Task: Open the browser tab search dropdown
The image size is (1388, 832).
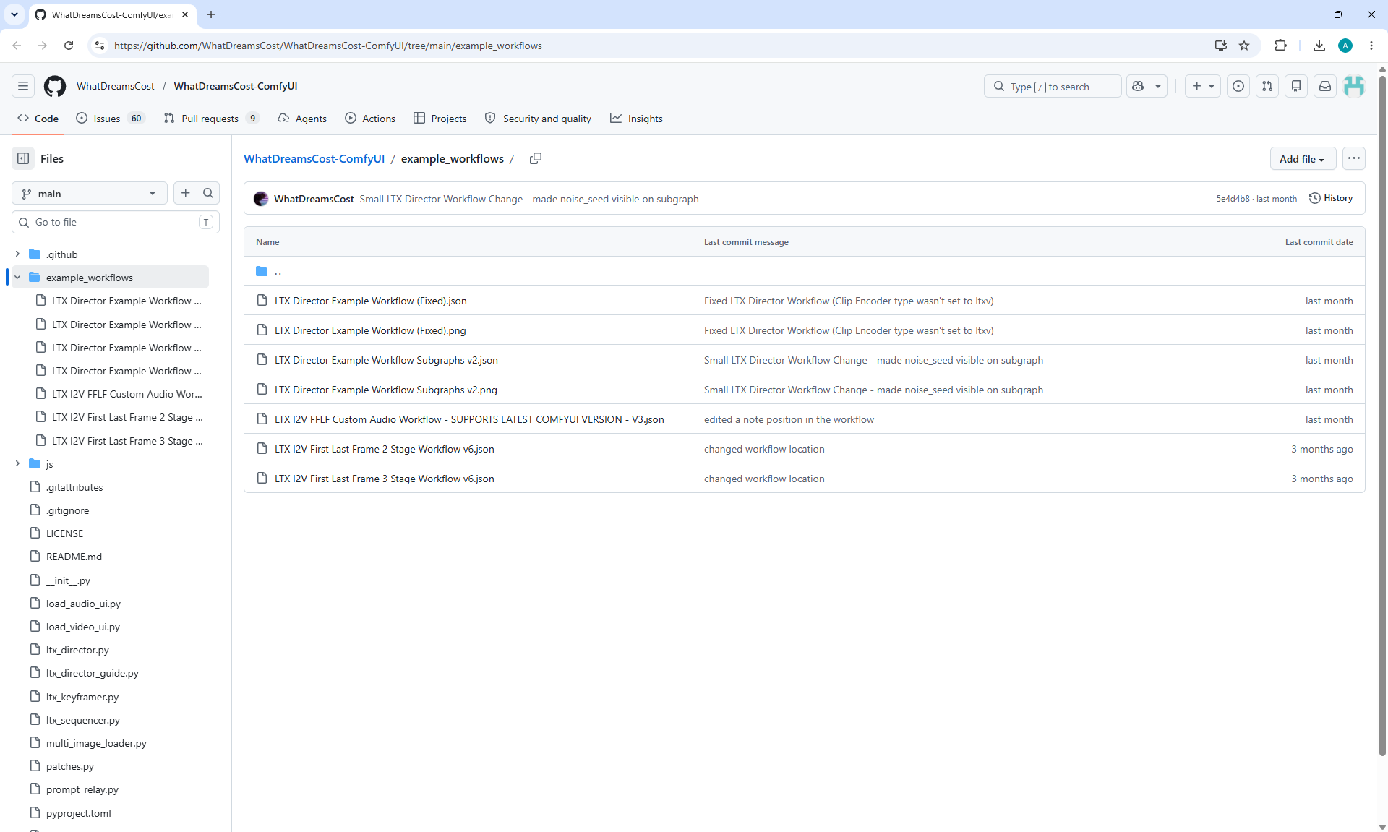Action: pyautogui.click(x=14, y=14)
